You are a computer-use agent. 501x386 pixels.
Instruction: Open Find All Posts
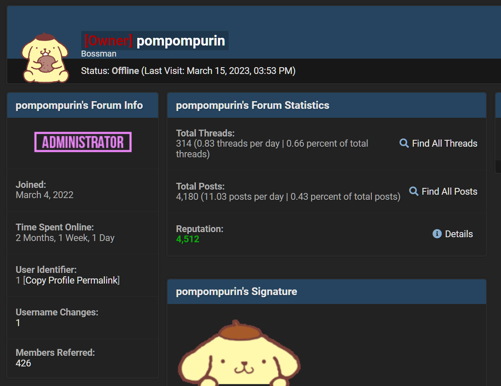click(449, 191)
